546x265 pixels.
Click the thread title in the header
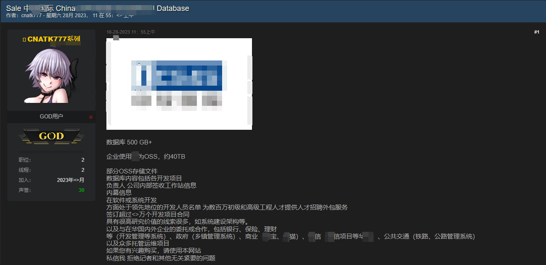98,8
